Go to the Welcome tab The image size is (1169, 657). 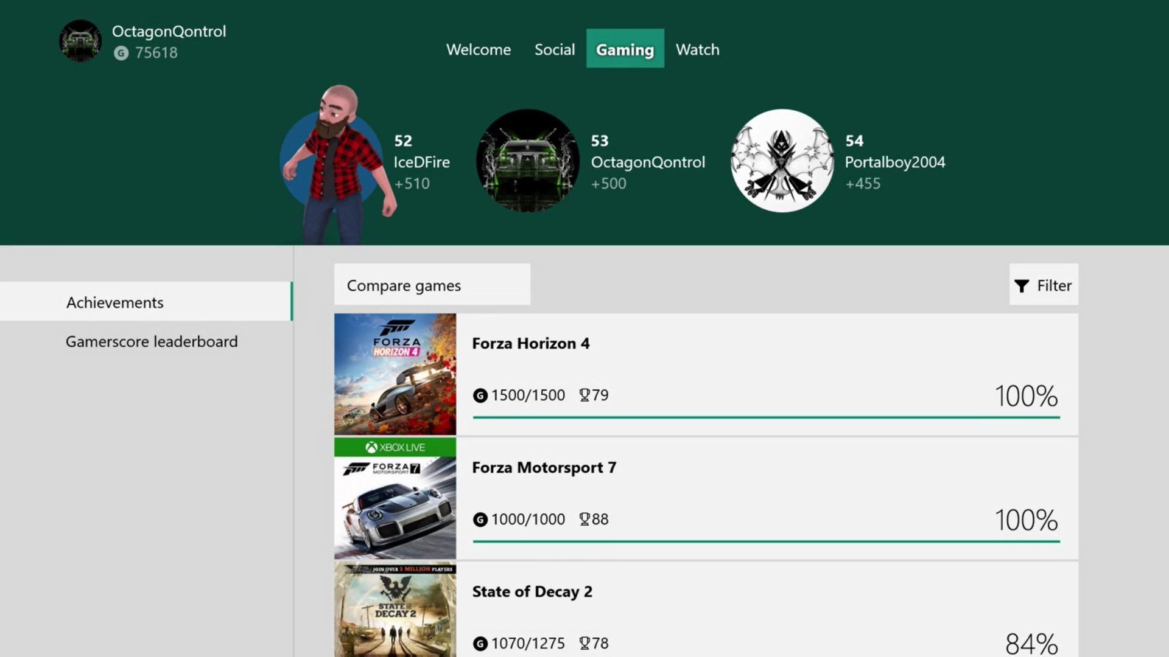(x=479, y=49)
